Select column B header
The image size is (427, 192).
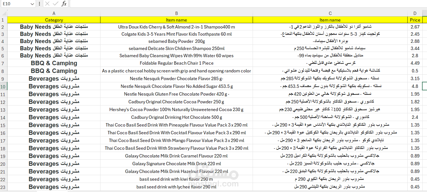[177, 13]
